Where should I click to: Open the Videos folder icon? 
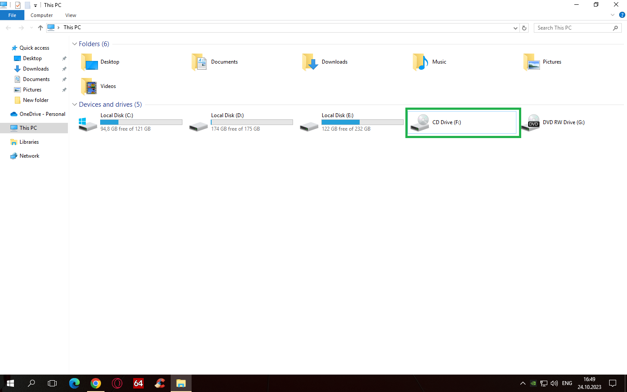coord(89,87)
